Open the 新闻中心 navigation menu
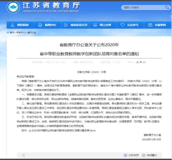The width and height of the screenshot is (172, 160). click(x=48, y=25)
